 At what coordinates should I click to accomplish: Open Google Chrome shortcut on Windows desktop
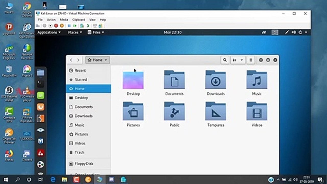pos(27,9)
